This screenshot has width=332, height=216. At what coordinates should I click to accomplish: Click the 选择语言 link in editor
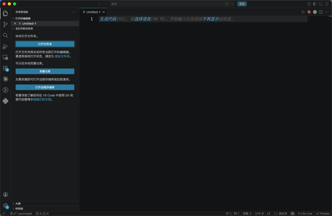click(x=143, y=19)
